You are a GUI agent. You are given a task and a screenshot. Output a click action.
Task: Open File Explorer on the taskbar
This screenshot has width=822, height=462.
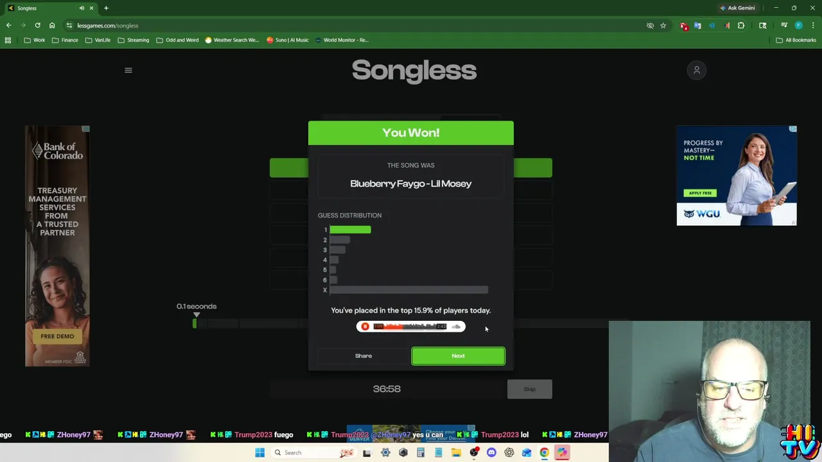click(456, 452)
